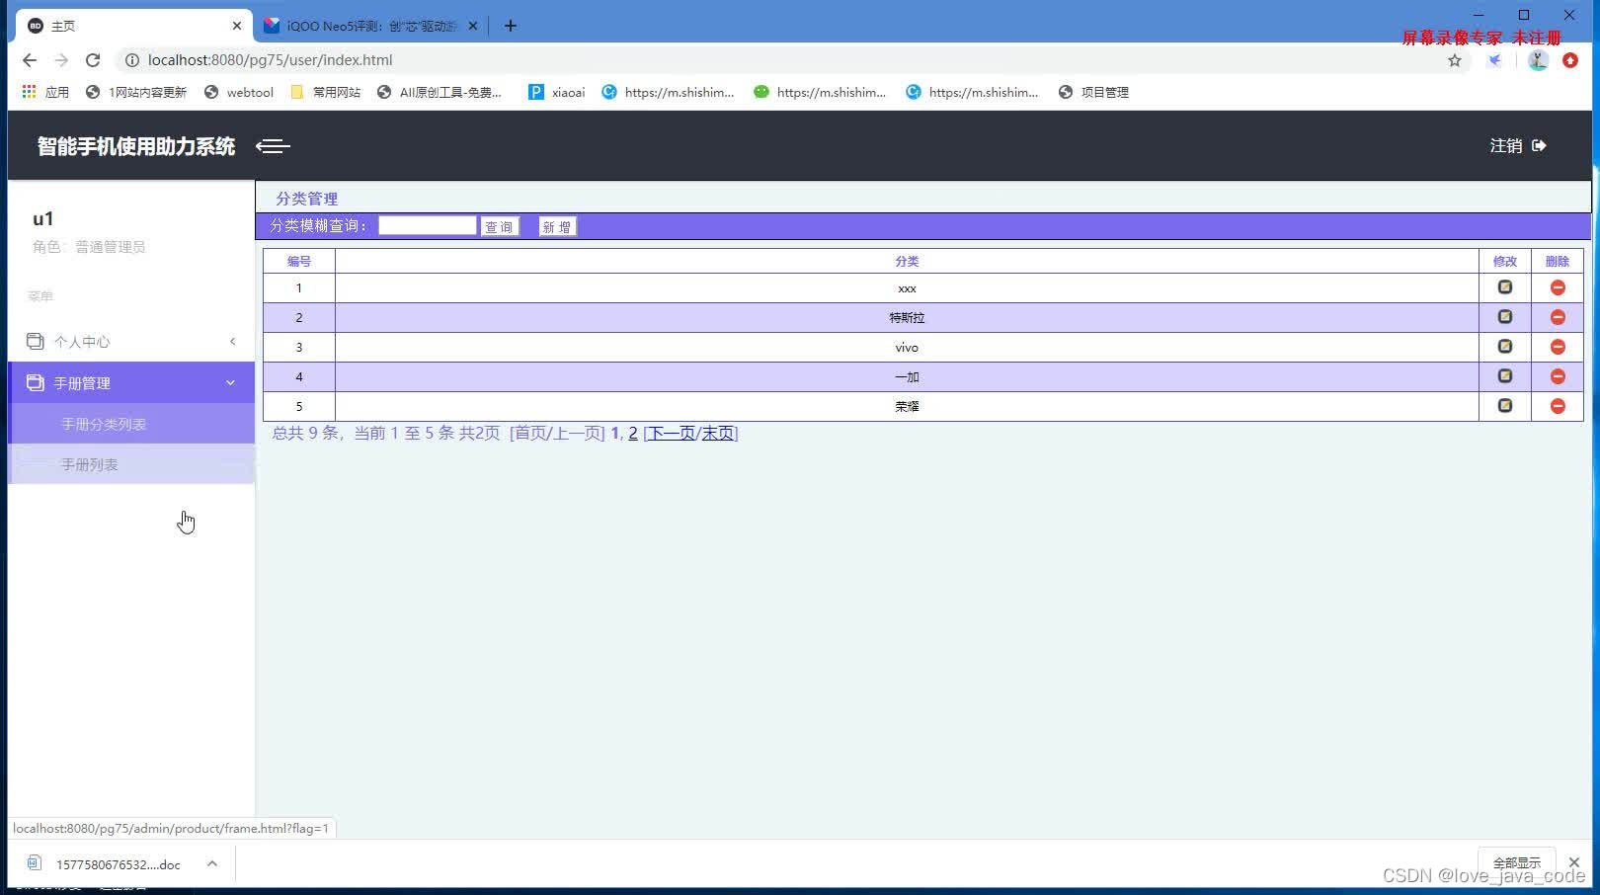Edit the 一加 category row

point(1504,376)
